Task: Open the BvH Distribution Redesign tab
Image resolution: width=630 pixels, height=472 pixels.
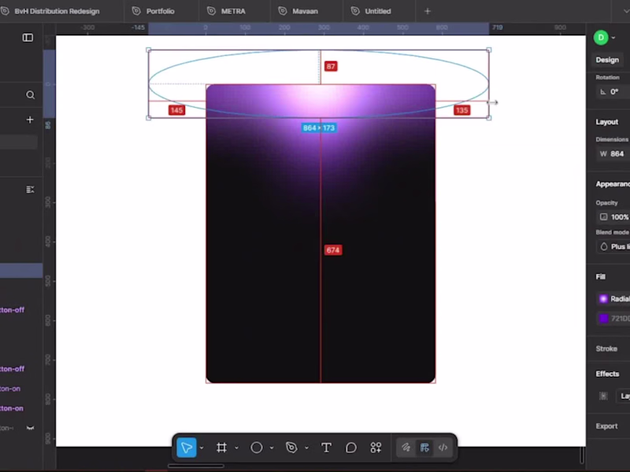Action: (x=57, y=11)
